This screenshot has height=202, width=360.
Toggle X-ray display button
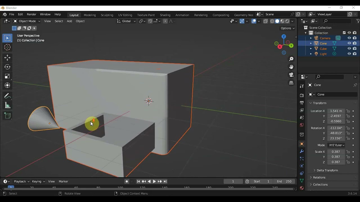point(265,21)
